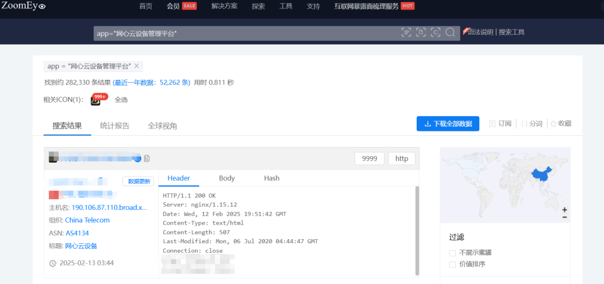604x284 pixels.
Task: Click the search query input field
Action: [247, 33]
